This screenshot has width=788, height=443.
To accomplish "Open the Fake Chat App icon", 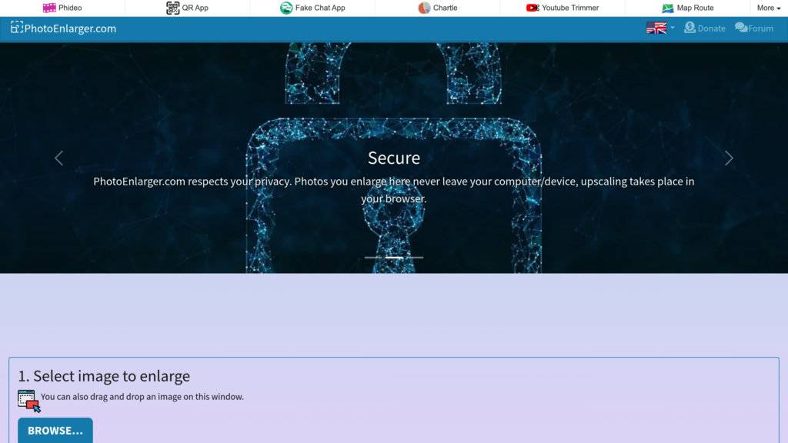I will [x=286, y=8].
